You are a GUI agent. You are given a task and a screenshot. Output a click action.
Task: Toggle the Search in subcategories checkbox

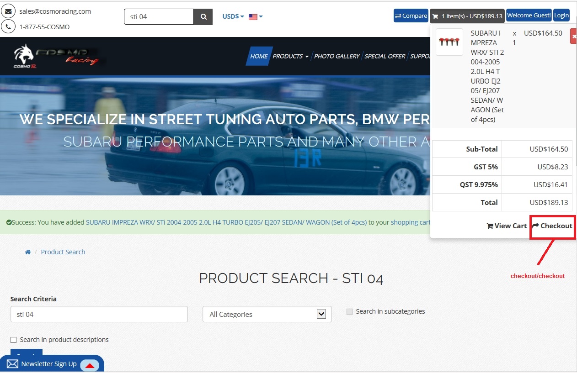[350, 312]
